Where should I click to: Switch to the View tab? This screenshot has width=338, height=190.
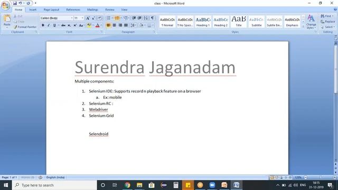pos(124,9)
